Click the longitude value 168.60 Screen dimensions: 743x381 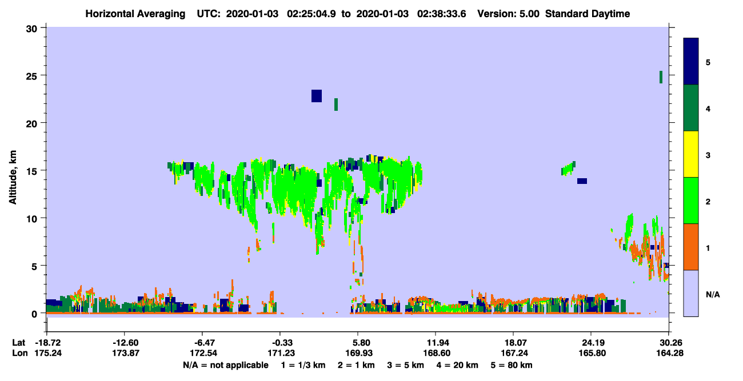click(x=436, y=354)
